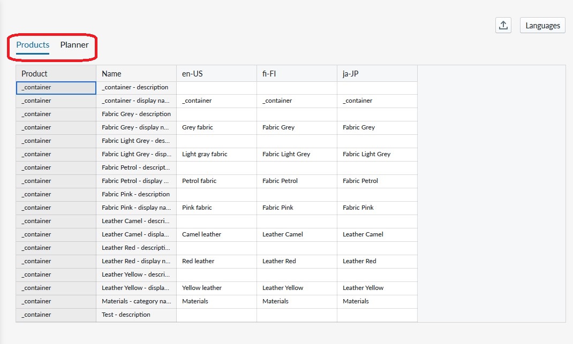Screen dimensions: 573x344
Task: Select the 'Fabric Grey' ja-JP cell
Action: pos(377,128)
